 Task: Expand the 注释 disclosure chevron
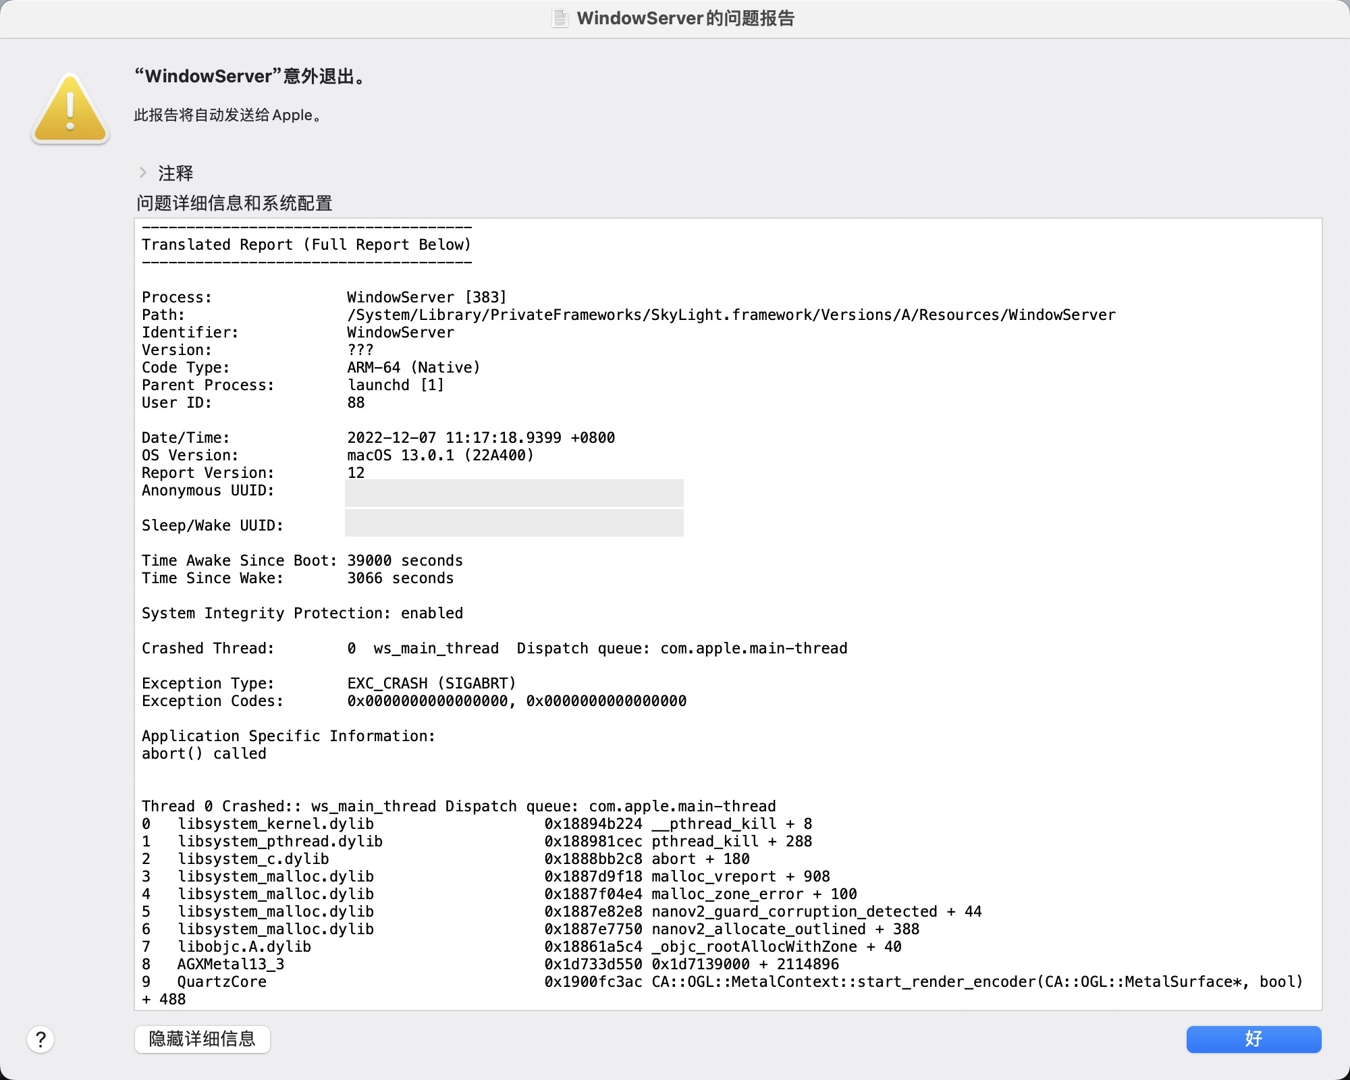(143, 173)
